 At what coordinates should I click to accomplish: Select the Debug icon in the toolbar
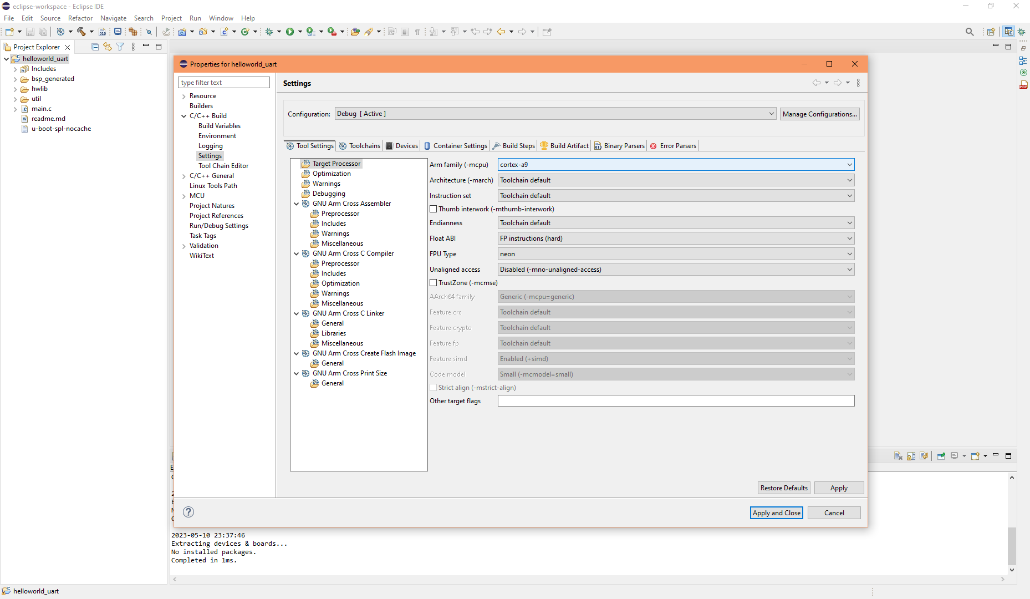[270, 32]
